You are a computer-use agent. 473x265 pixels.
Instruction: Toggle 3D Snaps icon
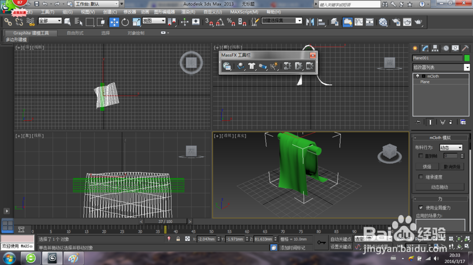(x=209, y=22)
